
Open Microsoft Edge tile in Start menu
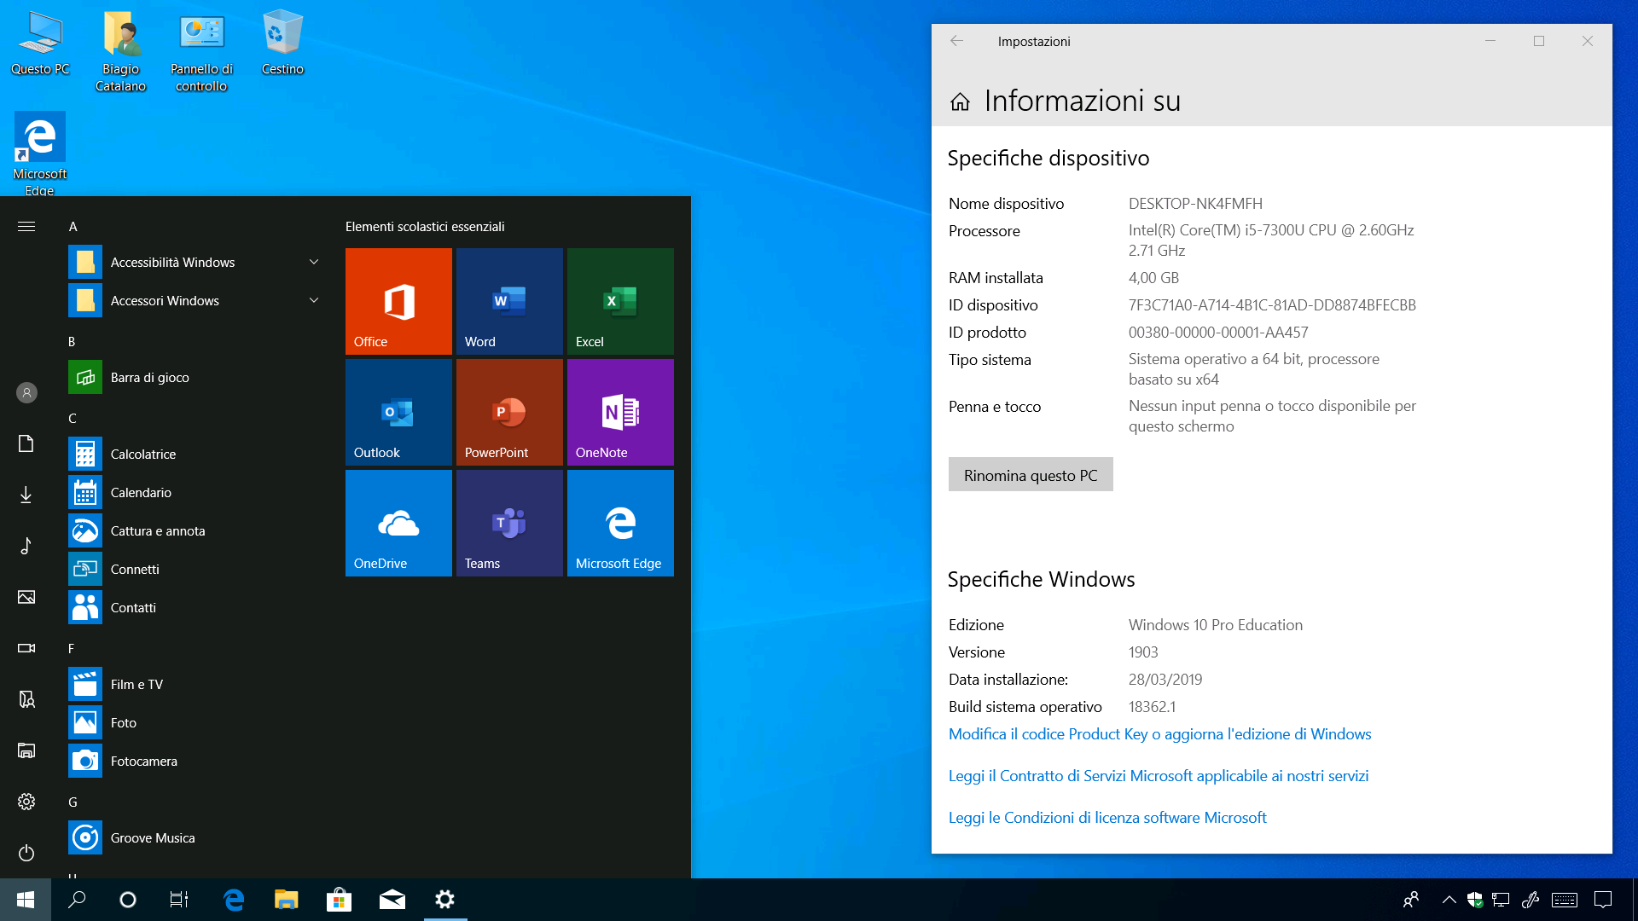click(620, 523)
